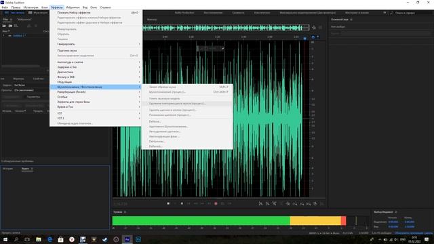The width and height of the screenshot is (434, 244).
Task: Open the Избранное panel tab
Action: click(x=24, y=20)
